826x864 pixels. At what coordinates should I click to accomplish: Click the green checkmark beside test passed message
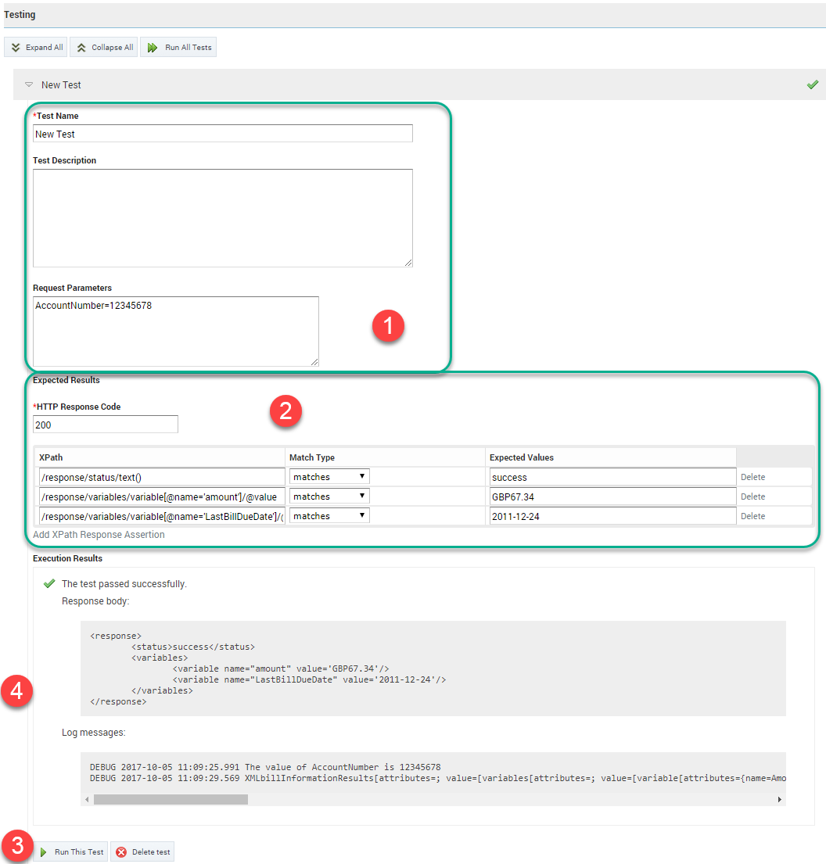(49, 583)
